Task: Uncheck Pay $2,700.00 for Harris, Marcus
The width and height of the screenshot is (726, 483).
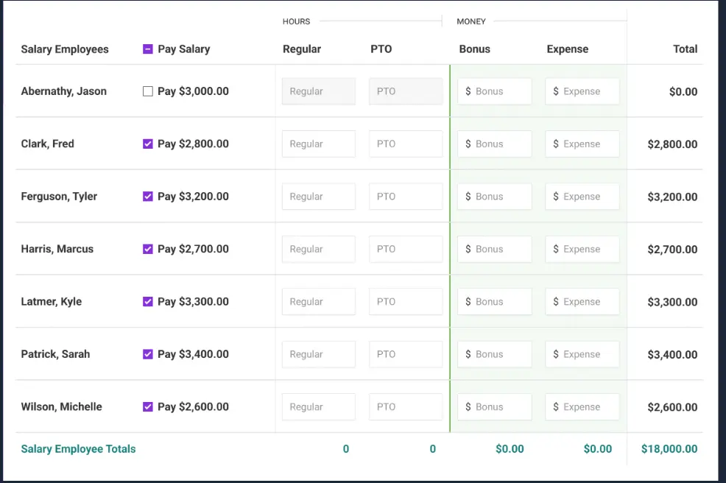Action: tap(148, 249)
